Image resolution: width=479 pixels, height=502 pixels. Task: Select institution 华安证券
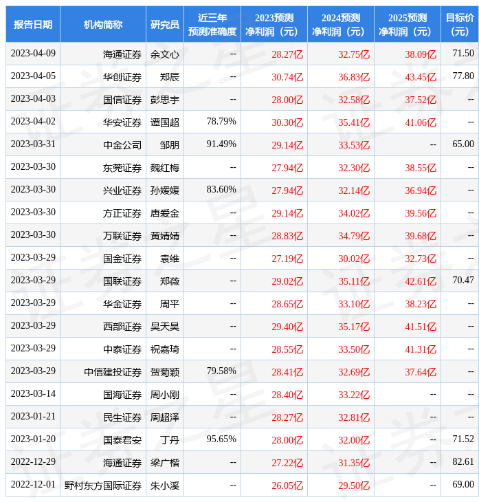(122, 122)
